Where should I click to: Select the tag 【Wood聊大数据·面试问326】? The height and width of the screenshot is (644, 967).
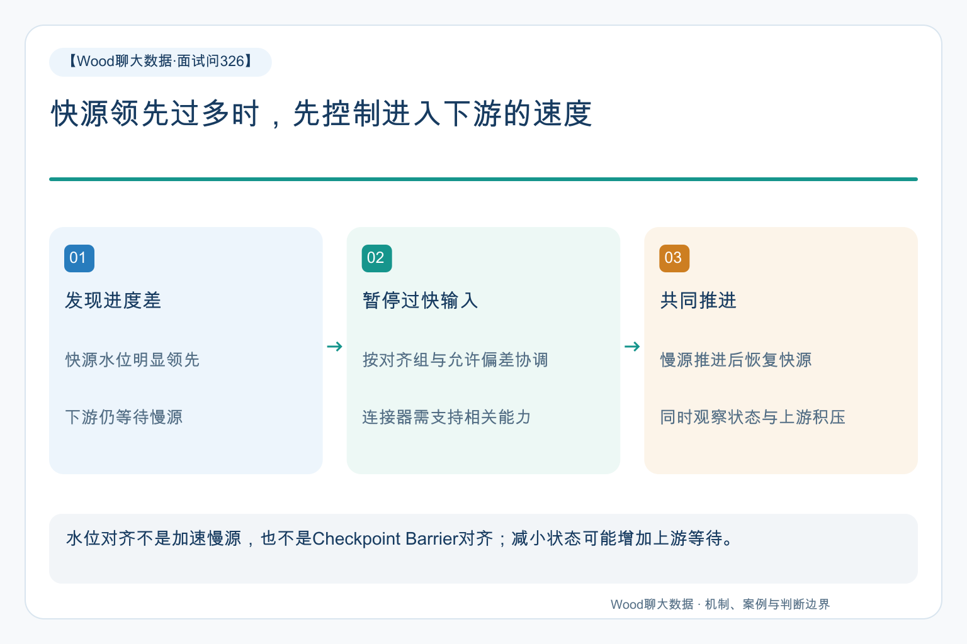pyautogui.click(x=161, y=62)
